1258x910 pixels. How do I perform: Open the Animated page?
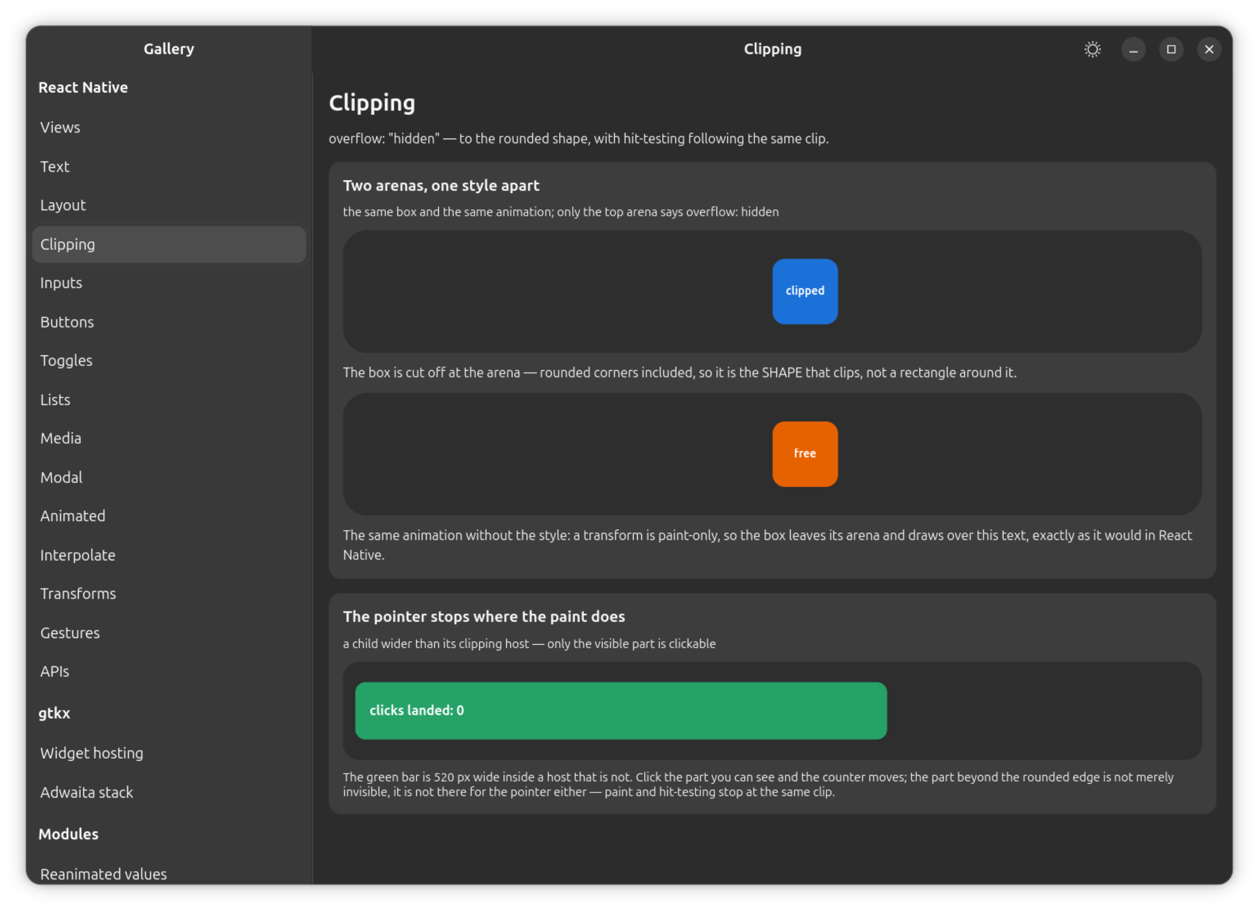pyautogui.click(x=169, y=516)
